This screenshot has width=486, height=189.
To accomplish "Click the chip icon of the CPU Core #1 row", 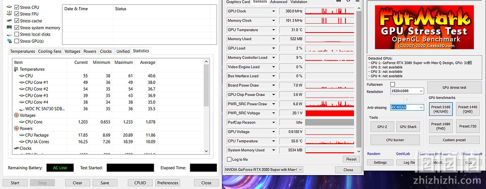I will (22, 82).
